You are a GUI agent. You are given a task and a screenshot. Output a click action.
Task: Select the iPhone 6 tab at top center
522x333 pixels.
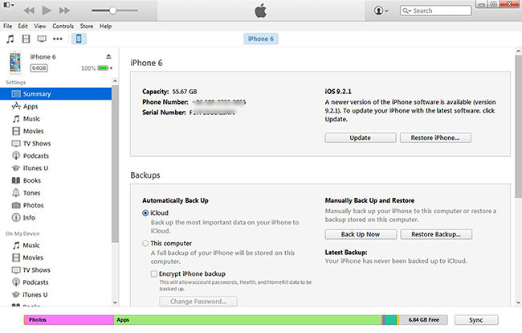pyautogui.click(x=261, y=39)
